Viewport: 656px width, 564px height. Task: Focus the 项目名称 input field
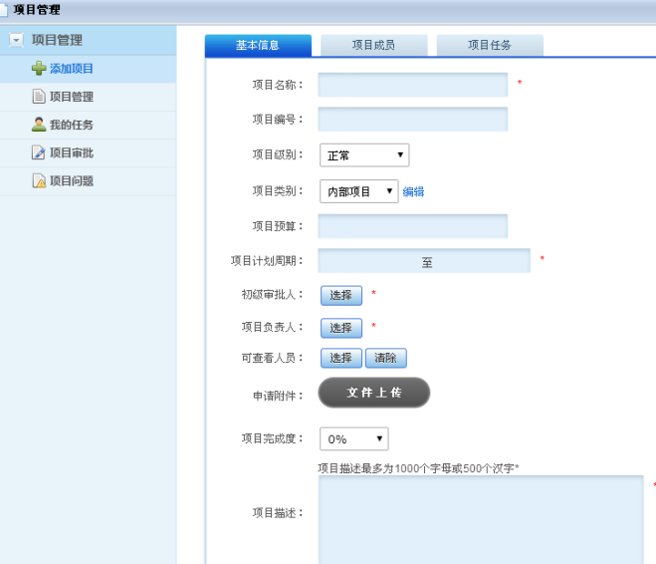pyautogui.click(x=412, y=85)
